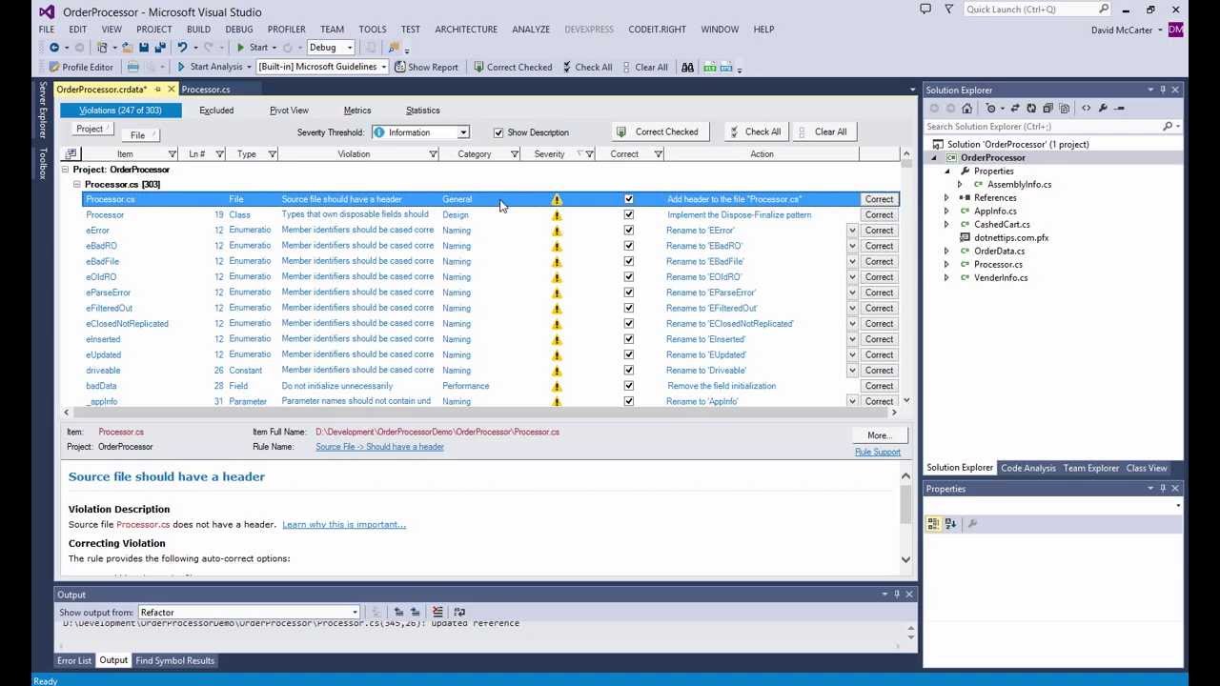Viewport: 1220px width, 686px height.
Task: Switch to the Processor.cs document tab
Action: tap(206, 90)
